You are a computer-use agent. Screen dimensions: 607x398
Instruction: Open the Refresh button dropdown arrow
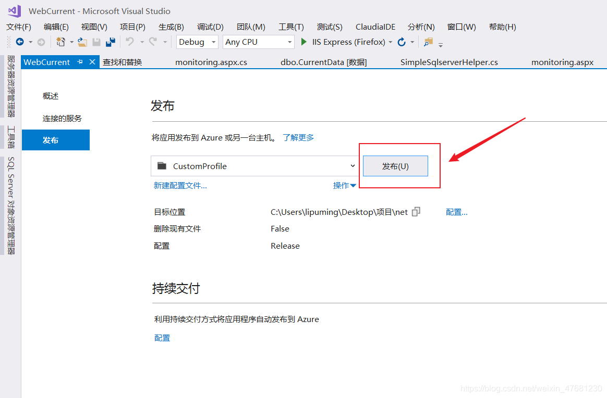412,42
